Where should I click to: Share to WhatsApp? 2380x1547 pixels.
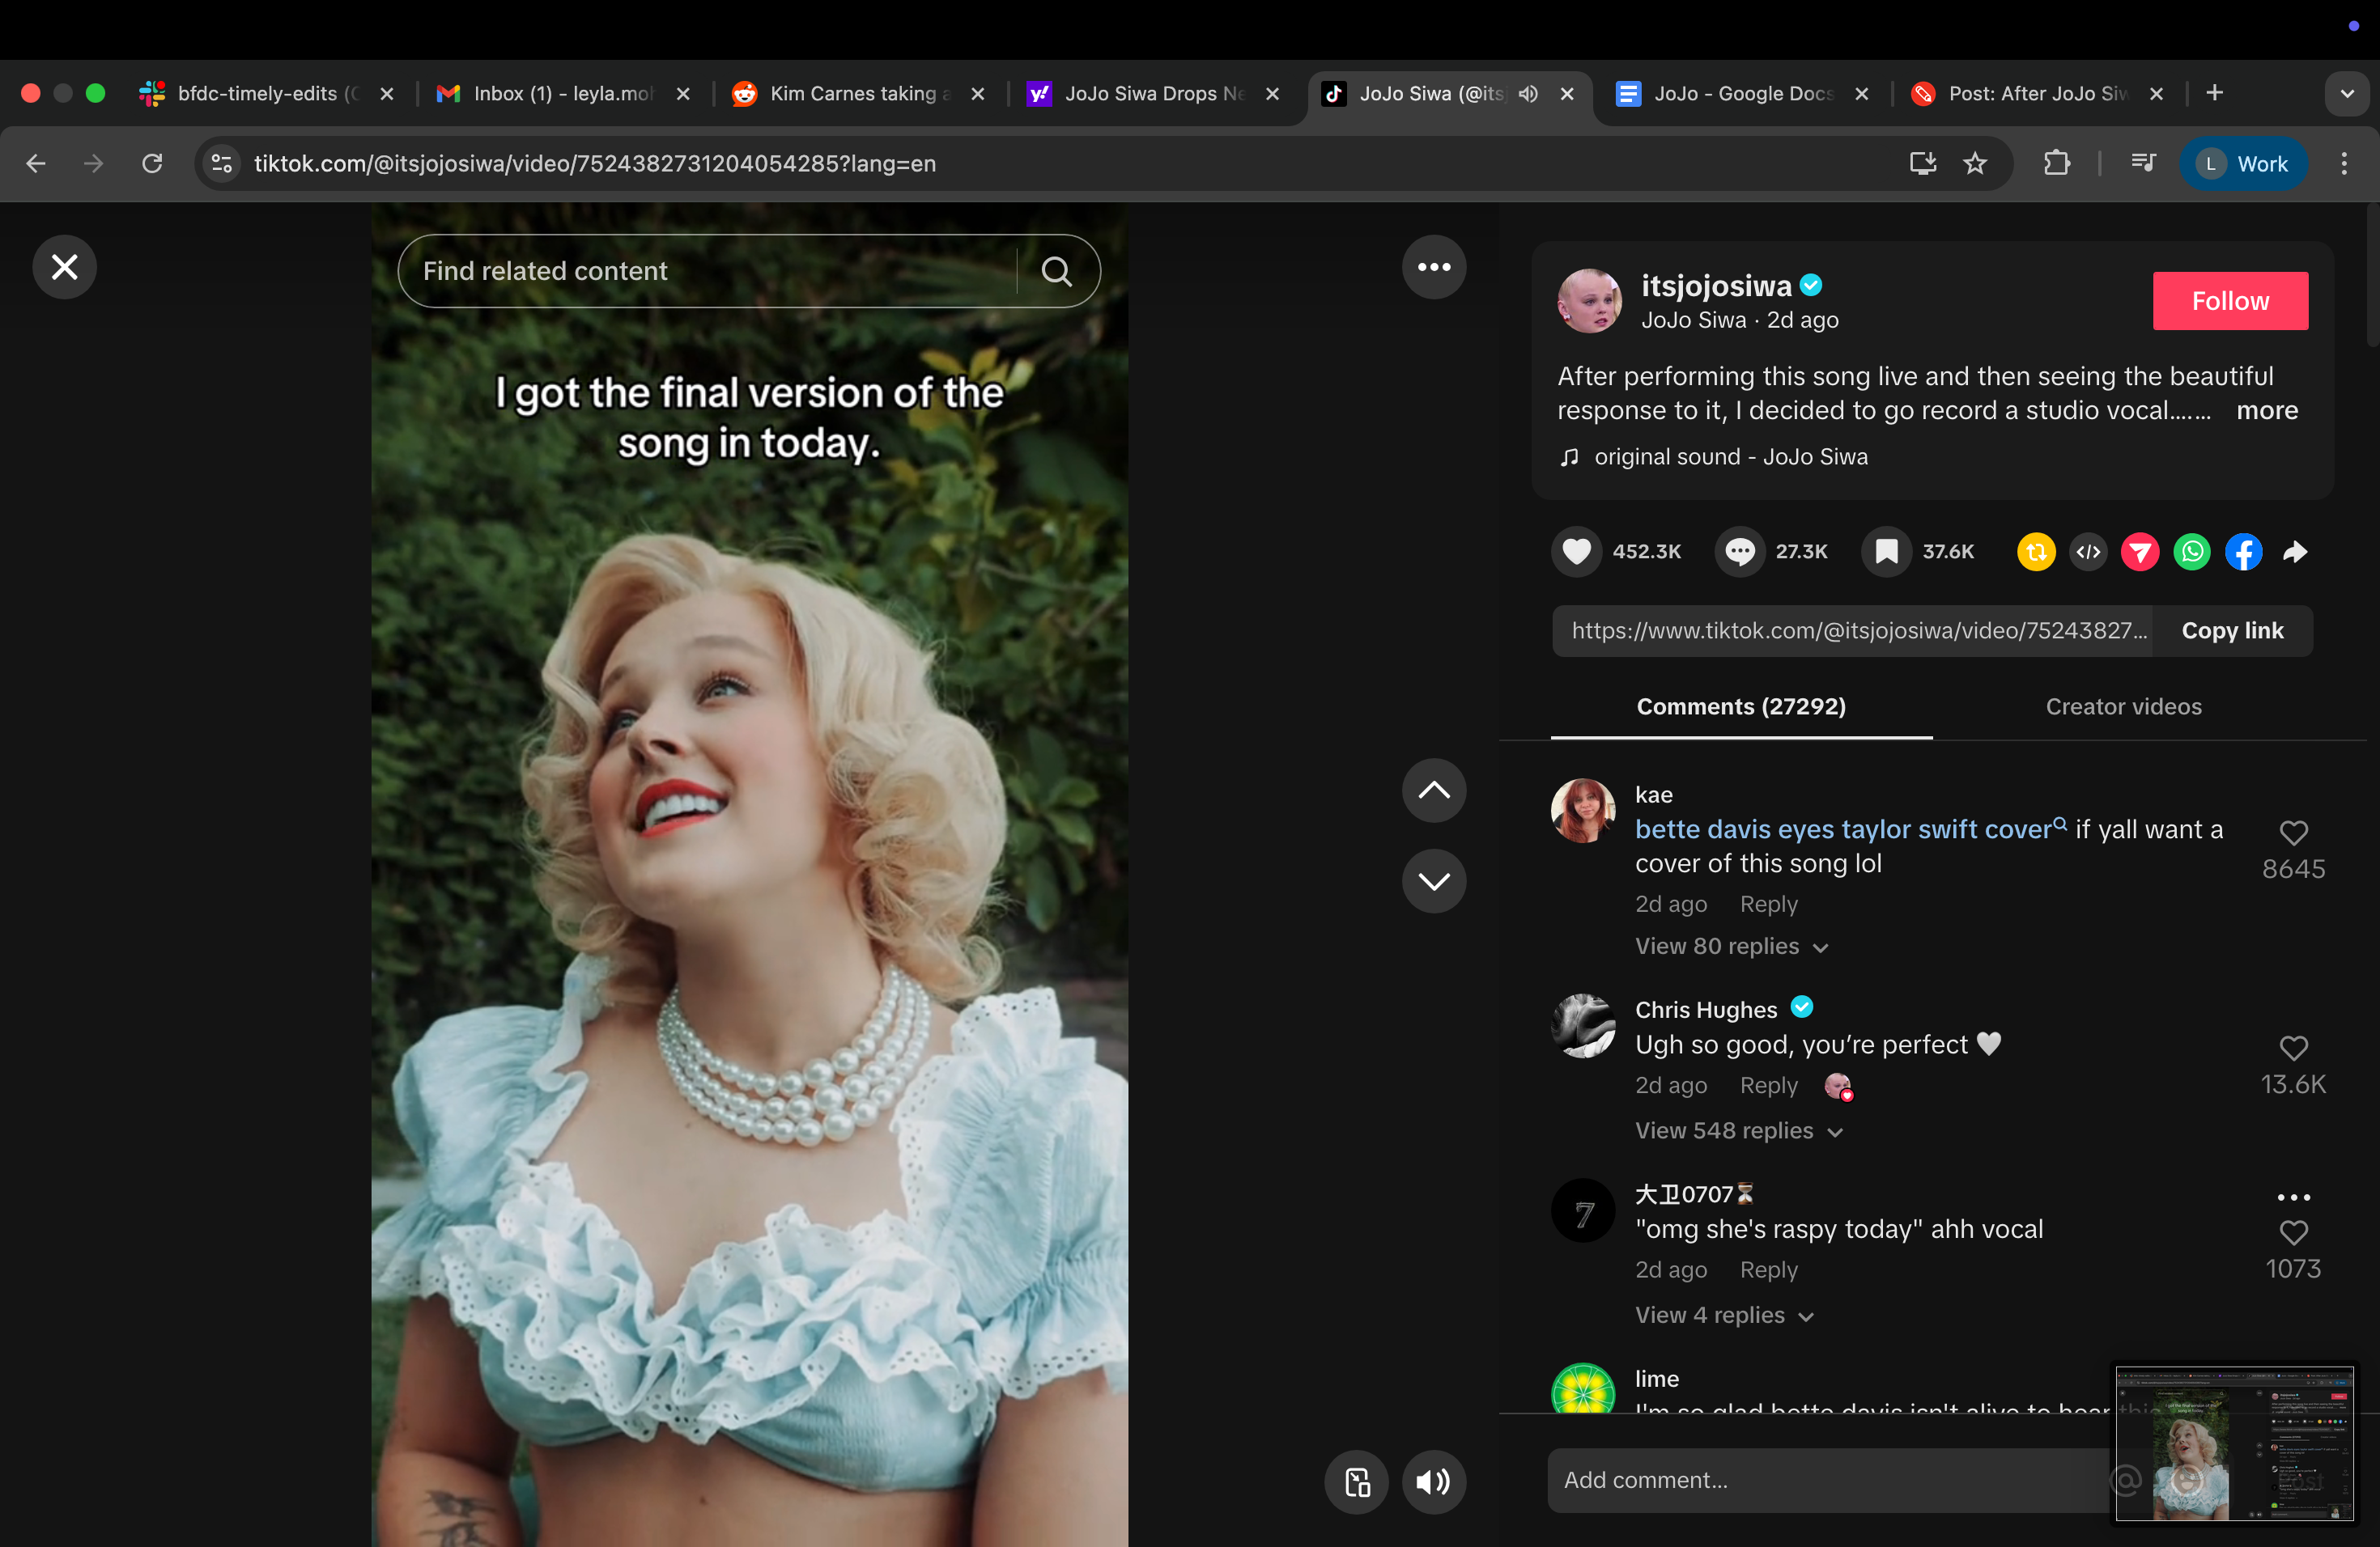2192,552
